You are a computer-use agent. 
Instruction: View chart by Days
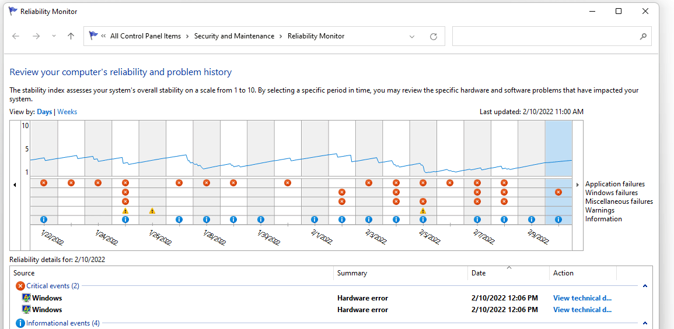point(44,112)
